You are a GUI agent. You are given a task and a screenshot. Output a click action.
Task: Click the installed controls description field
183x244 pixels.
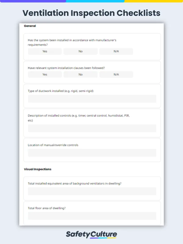coord(92,128)
